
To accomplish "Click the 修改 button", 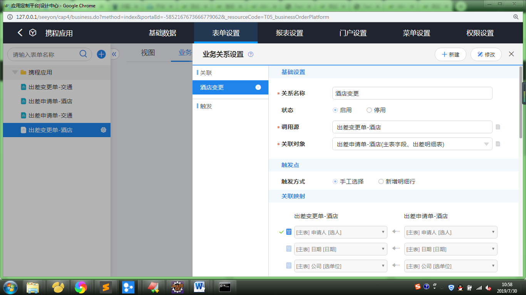I will point(486,55).
